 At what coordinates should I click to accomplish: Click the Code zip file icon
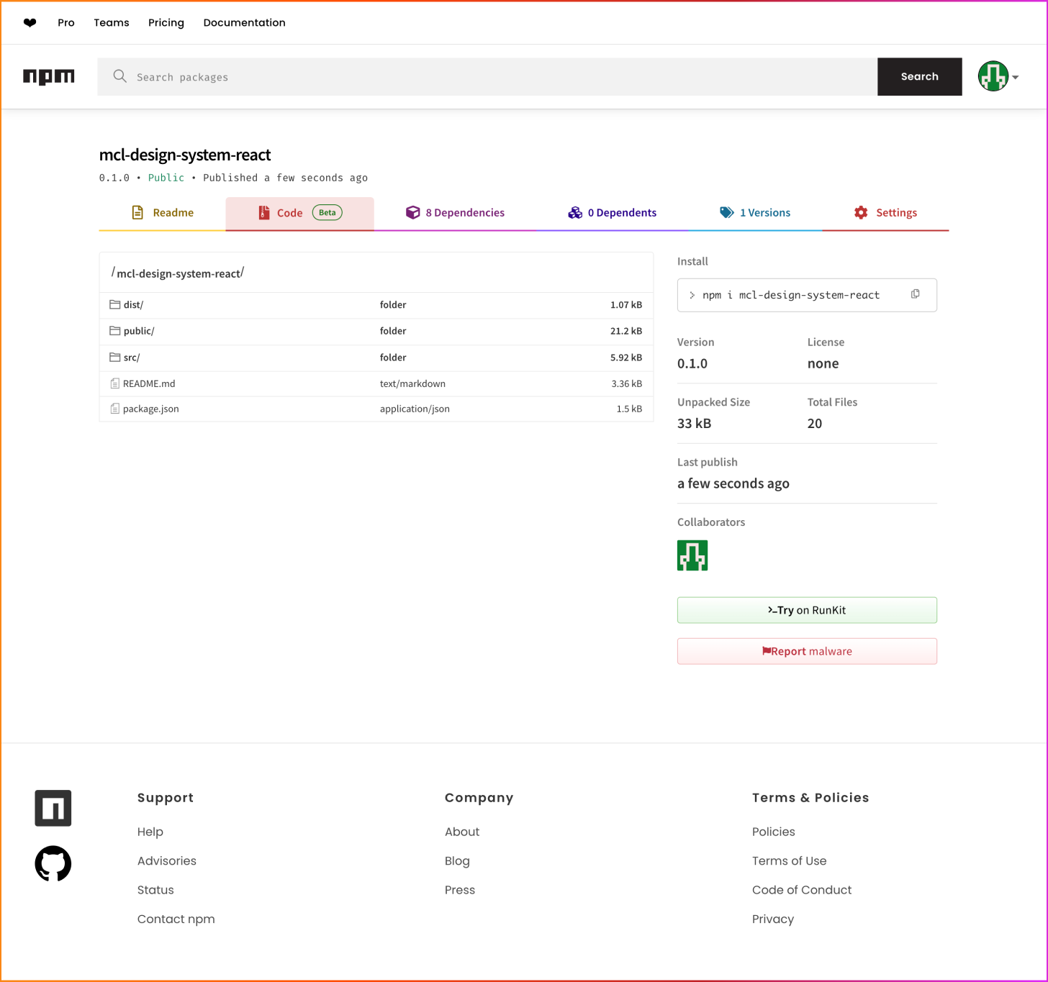pos(264,212)
